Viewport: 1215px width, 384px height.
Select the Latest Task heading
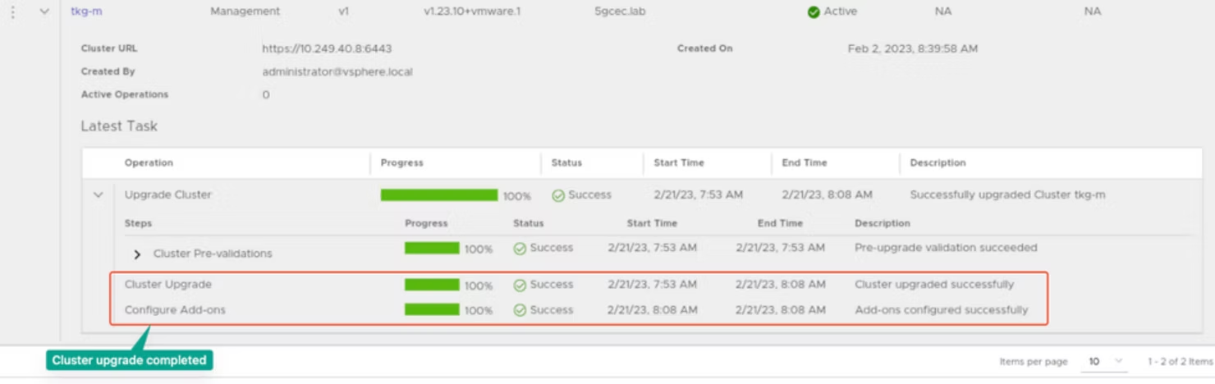tap(119, 126)
